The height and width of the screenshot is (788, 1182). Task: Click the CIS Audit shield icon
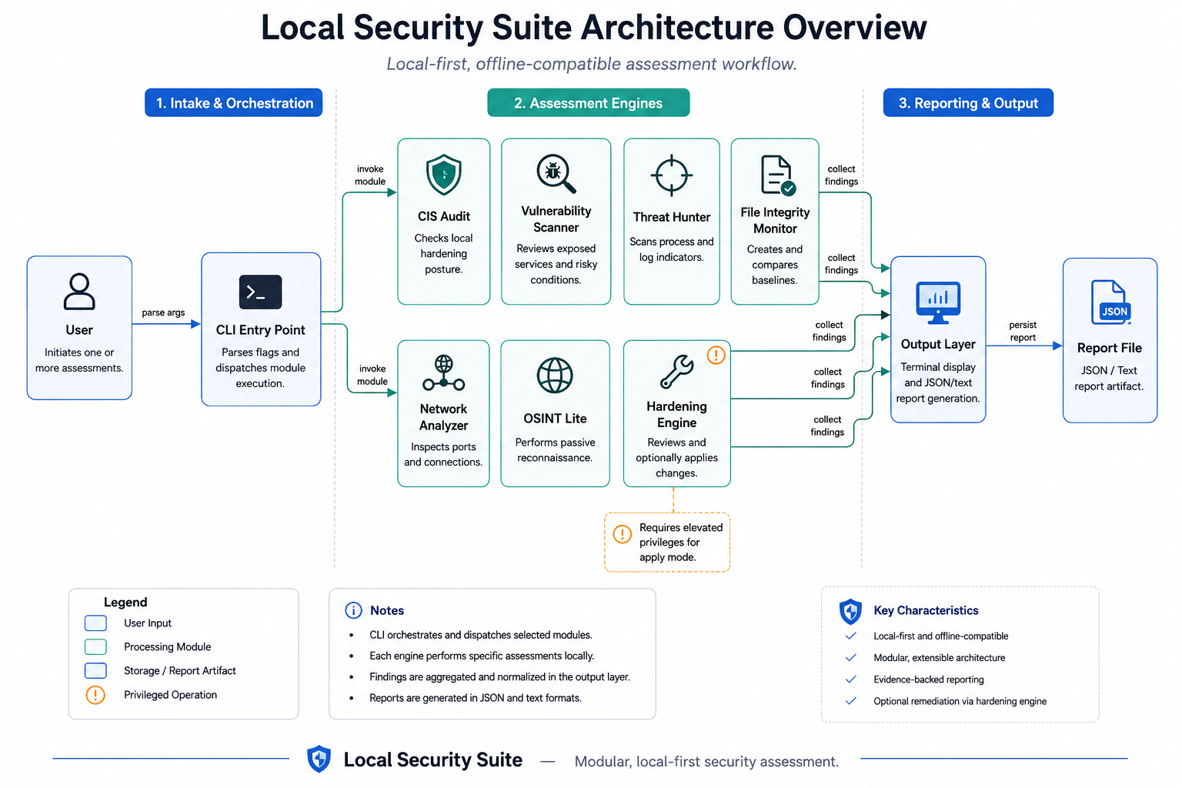(x=444, y=175)
